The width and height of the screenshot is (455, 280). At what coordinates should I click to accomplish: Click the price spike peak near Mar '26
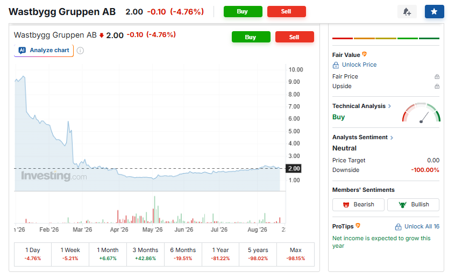(x=68, y=122)
